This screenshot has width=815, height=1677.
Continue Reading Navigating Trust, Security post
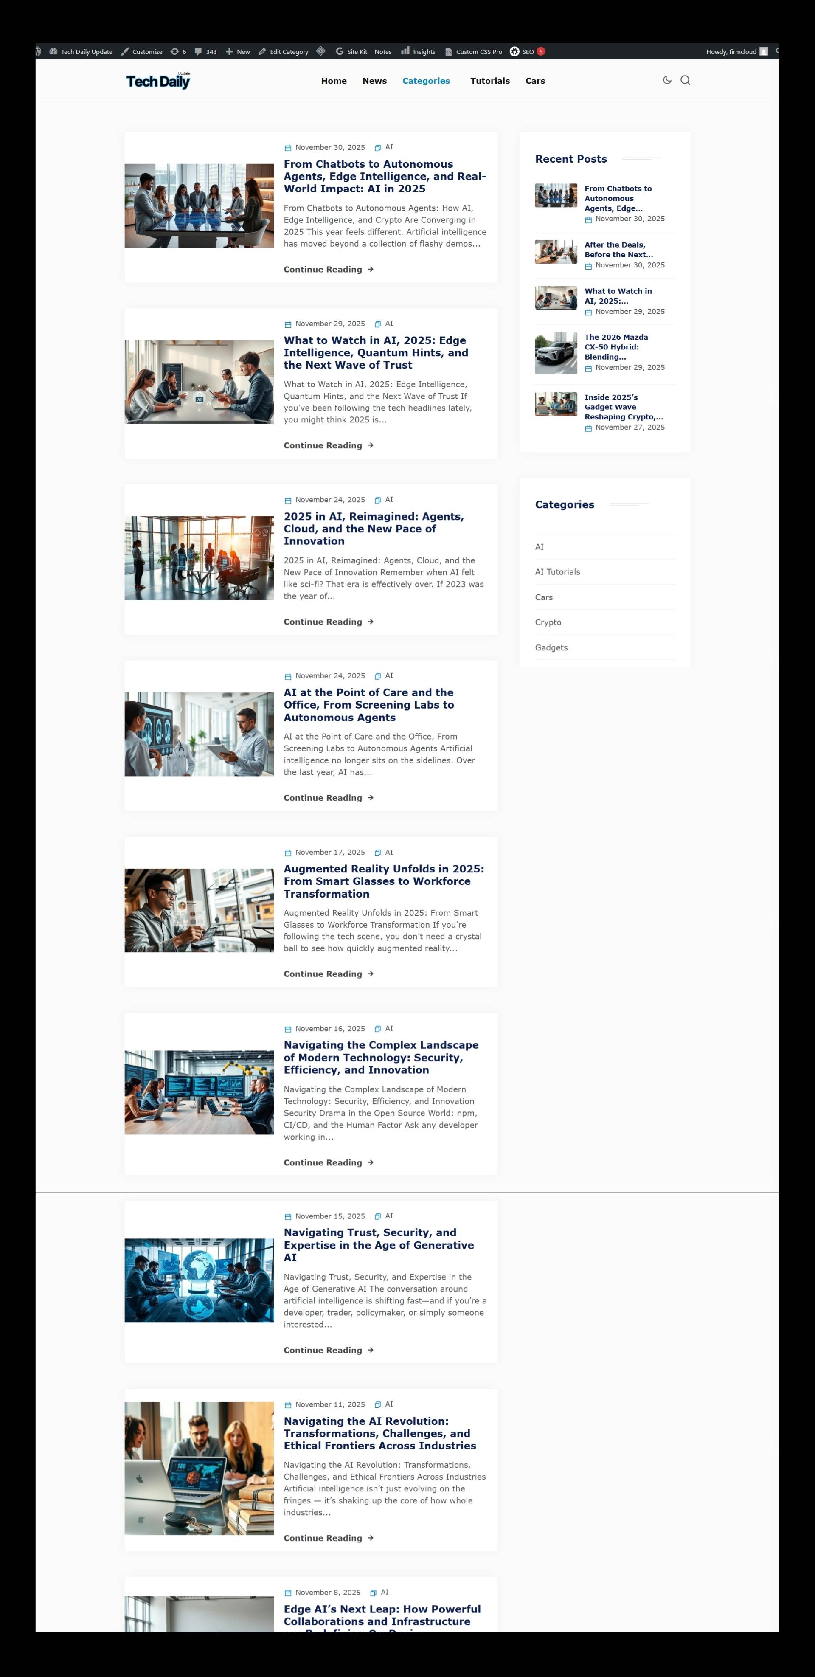(x=329, y=1350)
